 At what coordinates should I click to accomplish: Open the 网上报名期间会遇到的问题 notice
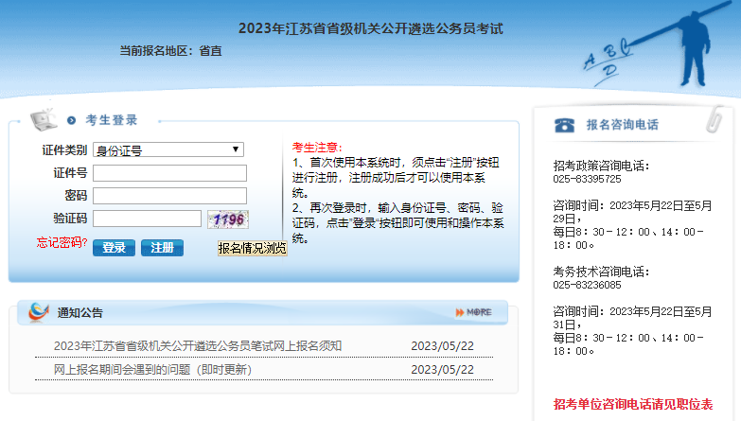152,370
